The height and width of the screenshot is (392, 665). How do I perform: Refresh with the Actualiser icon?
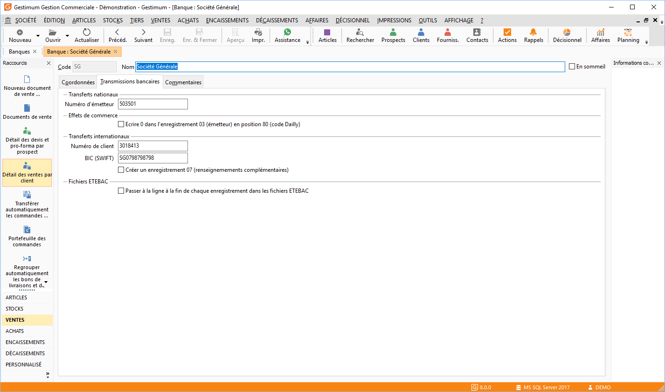[x=87, y=32]
